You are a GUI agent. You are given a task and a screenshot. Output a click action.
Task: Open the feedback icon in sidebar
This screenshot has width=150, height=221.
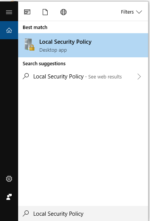[9, 197]
